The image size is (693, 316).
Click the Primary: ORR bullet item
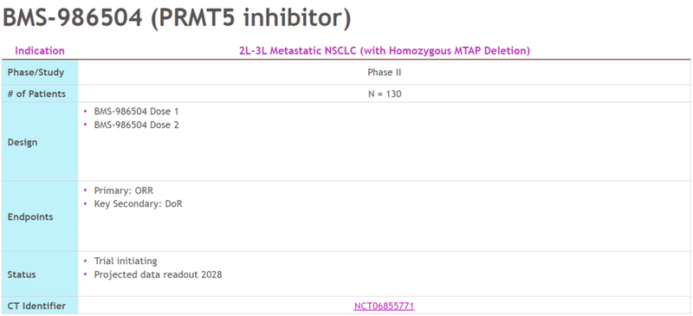click(x=124, y=190)
